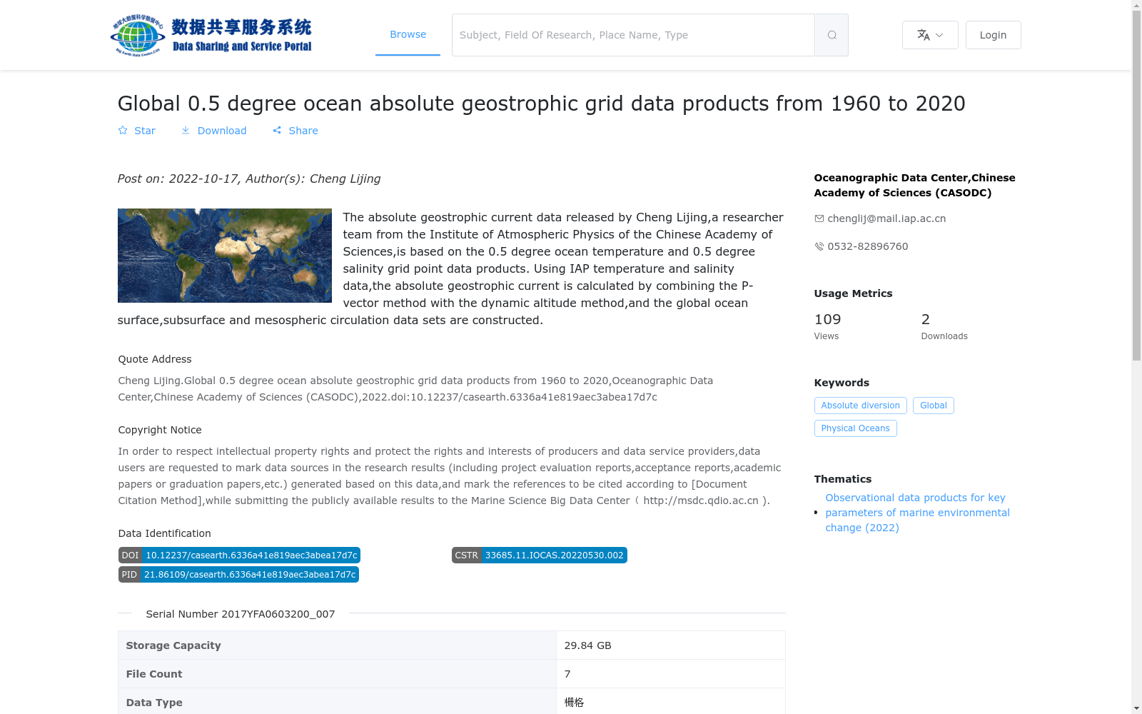Click the Data Sharing portal logo
Image resolution: width=1142 pixels, height=714 pixels.
pyautogui.click(x=211, y=35)
